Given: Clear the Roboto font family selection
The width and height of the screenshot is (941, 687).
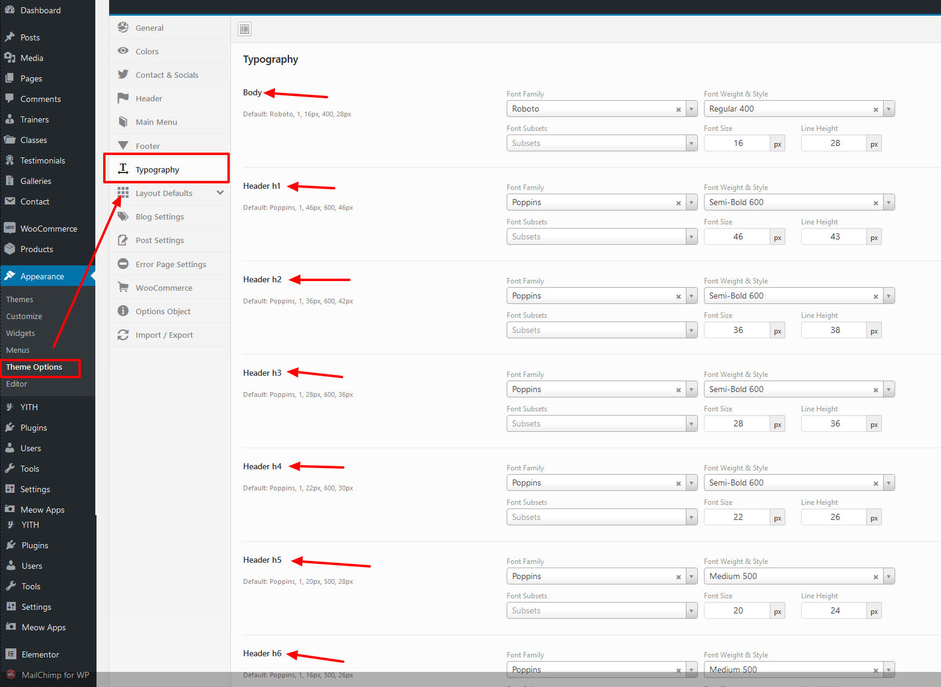Looking at the screenshot, I should pyautogui.click(x=679, y=110).
